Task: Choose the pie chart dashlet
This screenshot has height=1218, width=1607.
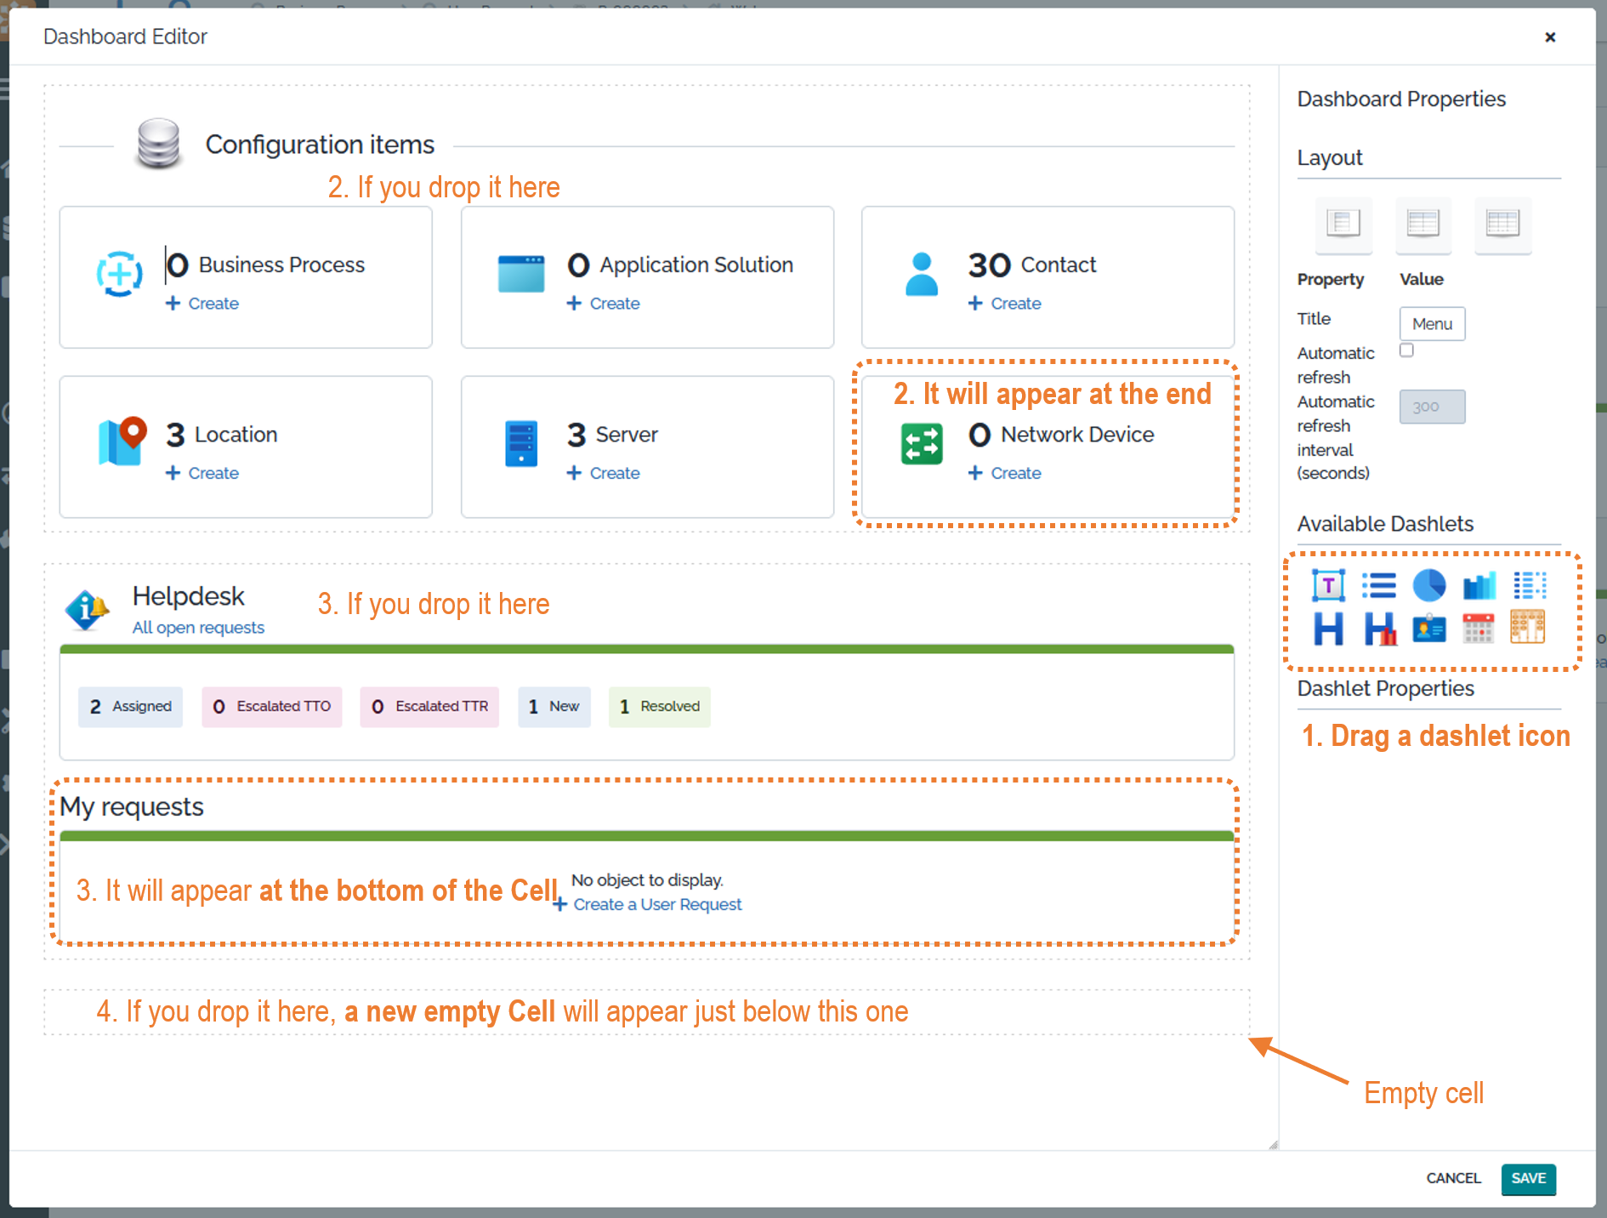Action: tap(1428, 585)
